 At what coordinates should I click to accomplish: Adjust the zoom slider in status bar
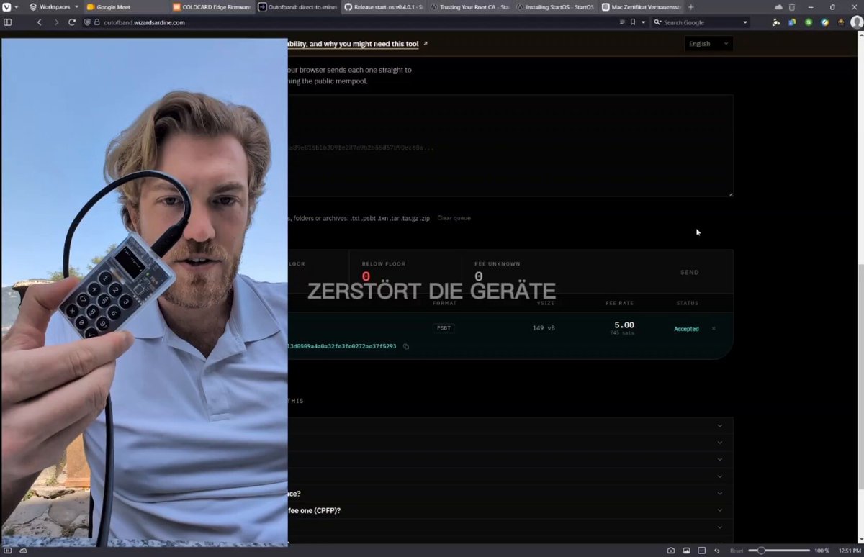(780, 551)
